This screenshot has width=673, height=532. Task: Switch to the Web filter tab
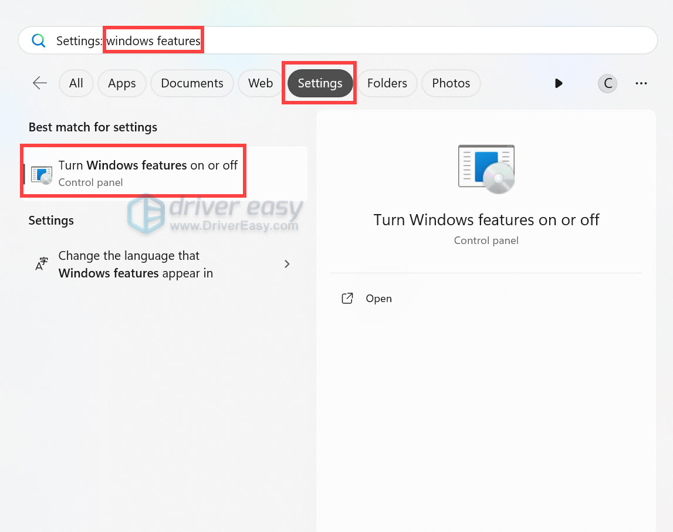tap(260, 83)
